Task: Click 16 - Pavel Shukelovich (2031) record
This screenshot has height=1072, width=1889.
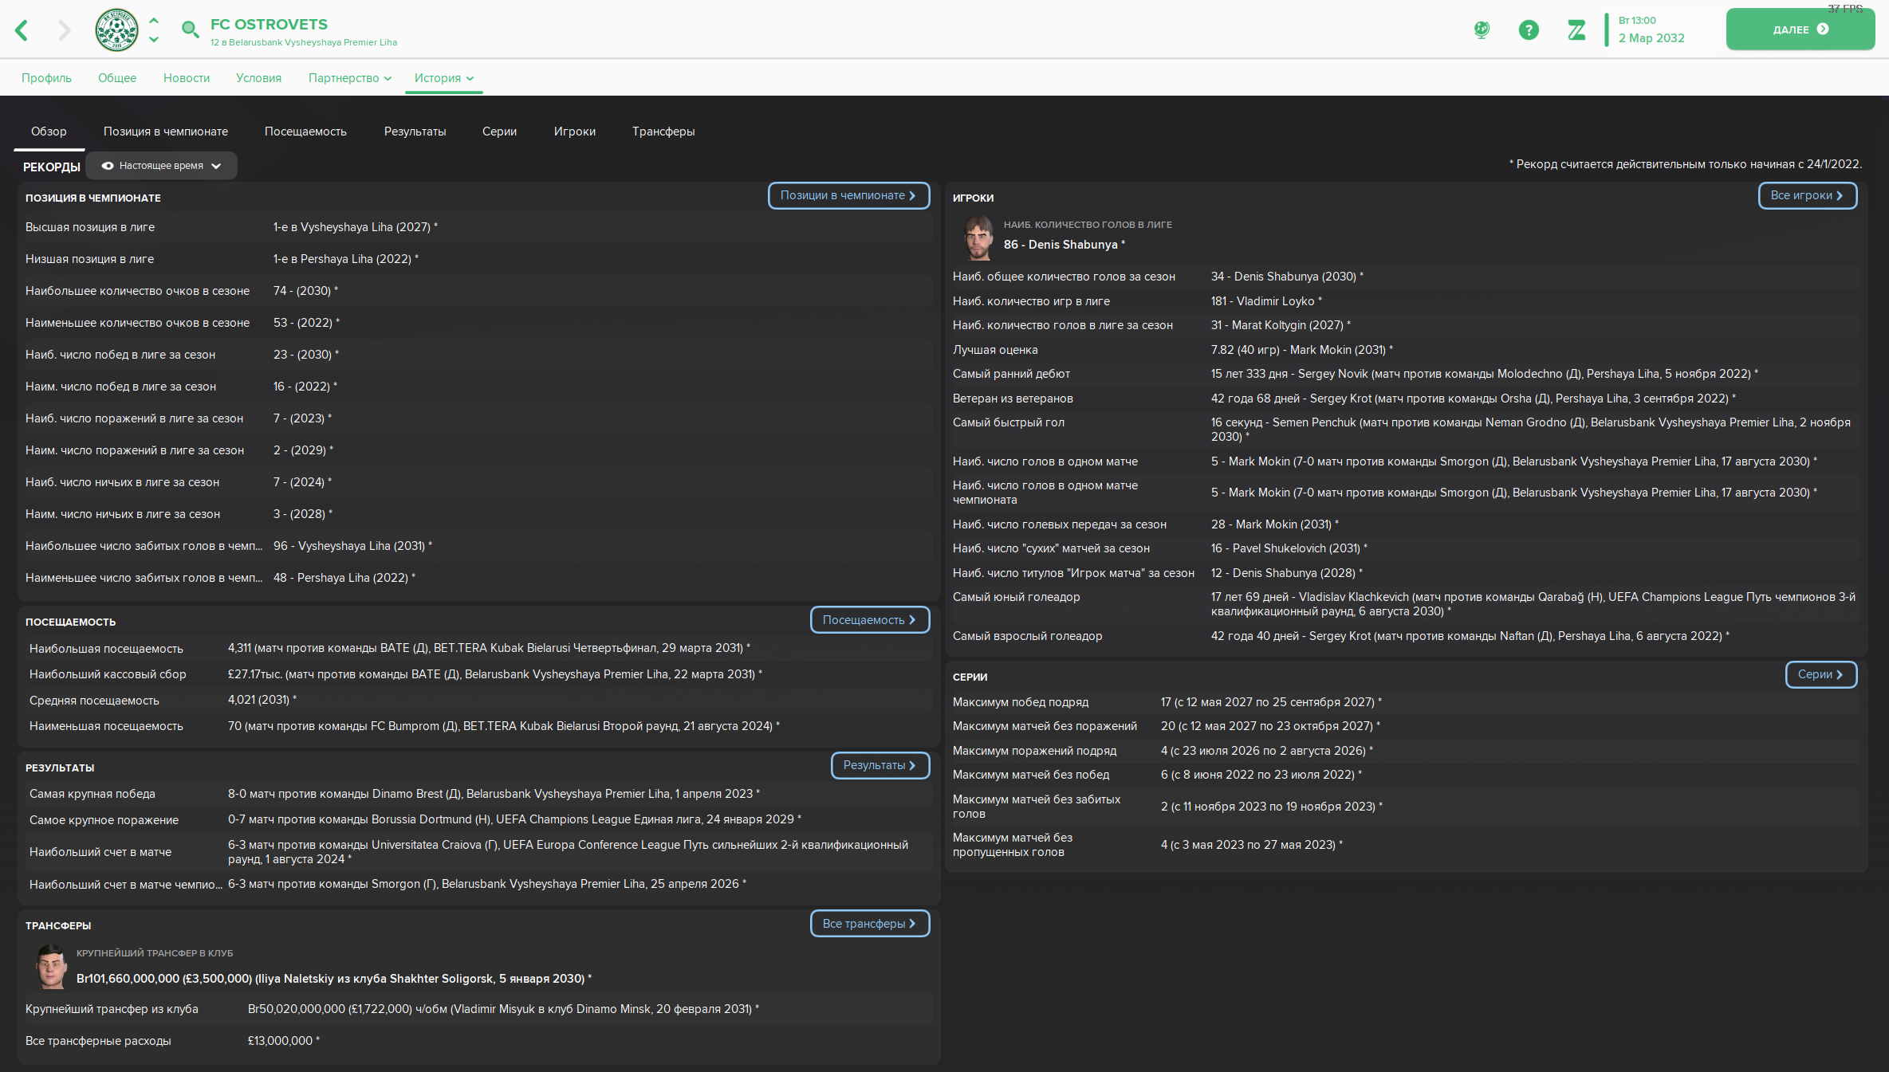Action: click(x=1289, y=548)
